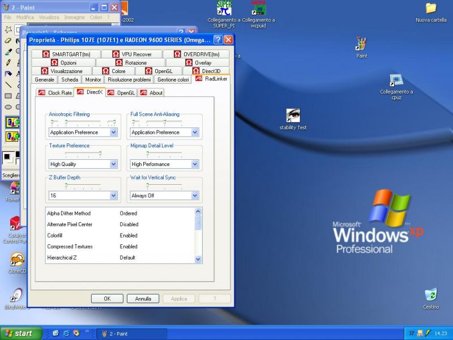Select the color picker tool in Paint
453x340 pixels.
tap(8, 52)
